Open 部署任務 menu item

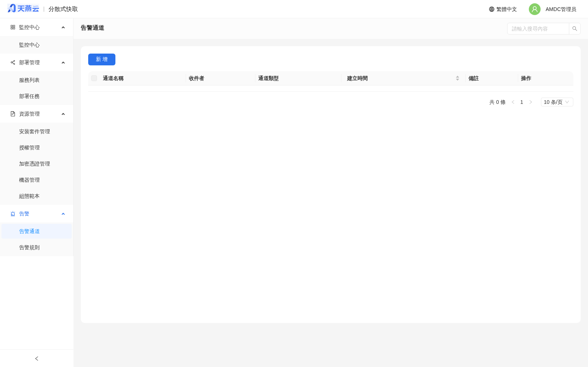(x=37, y=96)
